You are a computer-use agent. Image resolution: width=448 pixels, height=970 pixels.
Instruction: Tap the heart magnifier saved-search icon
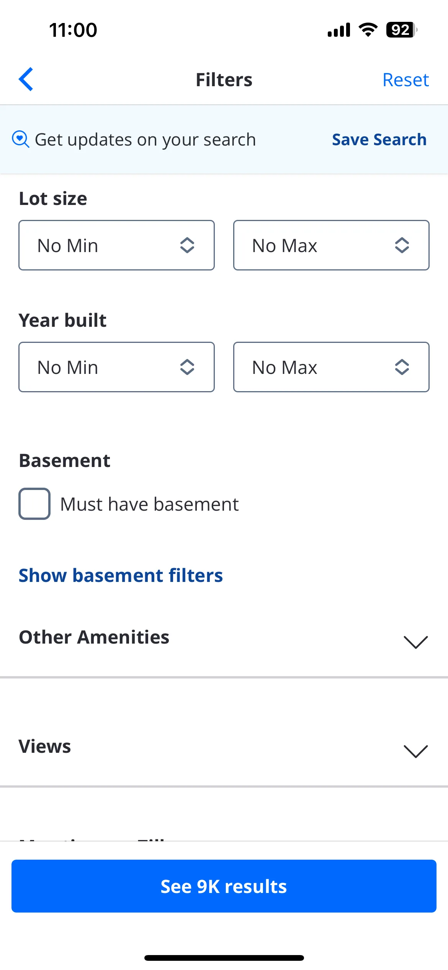point(21,139)
